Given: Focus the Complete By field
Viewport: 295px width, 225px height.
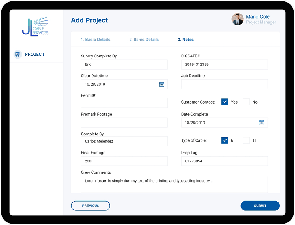Looking at the screenshot, I should coord(124,141).
